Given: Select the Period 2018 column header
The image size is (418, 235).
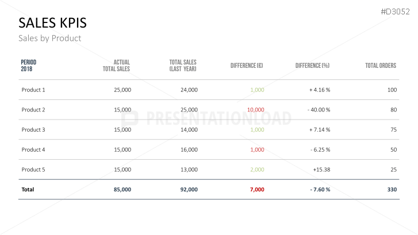Looking at the screenshot, I should click(29, 66).
